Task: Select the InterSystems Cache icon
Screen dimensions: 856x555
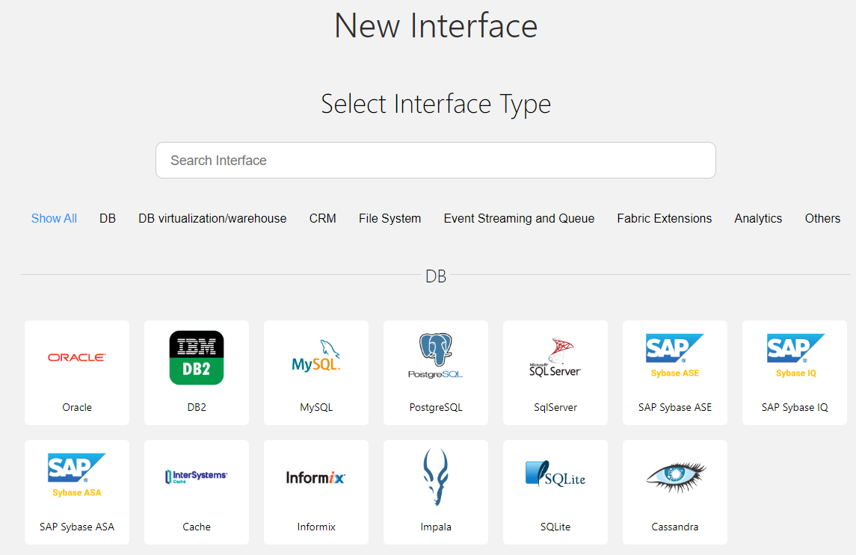Action: (197, 477)
